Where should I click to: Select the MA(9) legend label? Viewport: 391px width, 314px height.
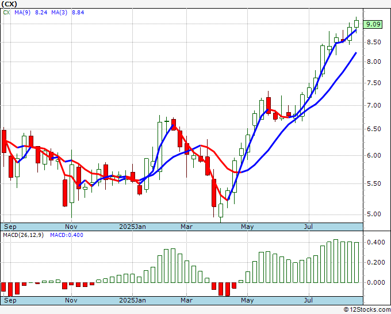point(22,13)
